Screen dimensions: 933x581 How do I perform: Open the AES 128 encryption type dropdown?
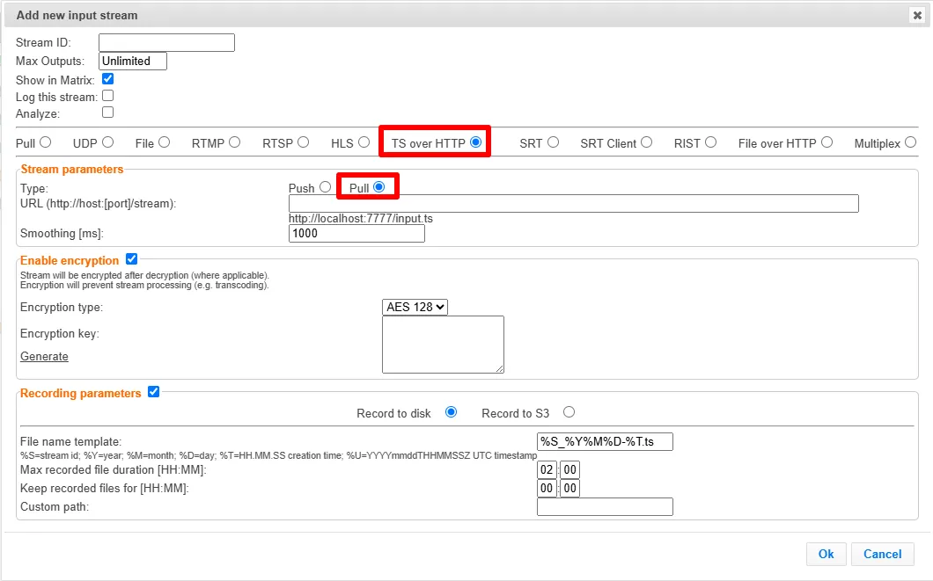[x=415, y=307]
